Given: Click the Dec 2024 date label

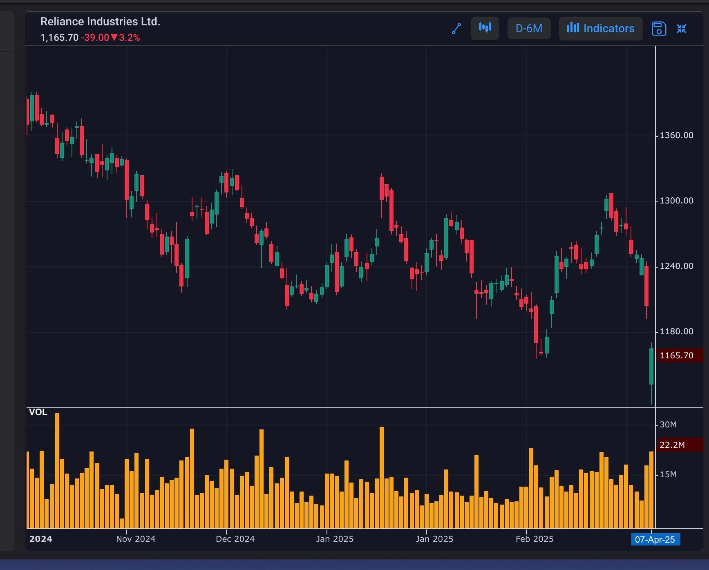Looking at the screenshot, I should (x=235, y=539).
